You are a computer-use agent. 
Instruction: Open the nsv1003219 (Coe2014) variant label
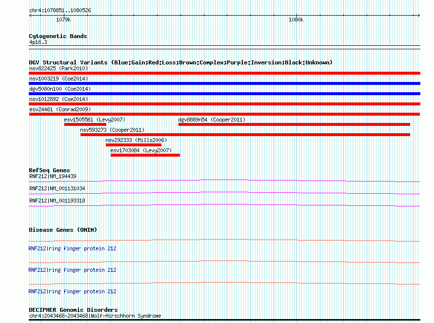click(59, 79)
